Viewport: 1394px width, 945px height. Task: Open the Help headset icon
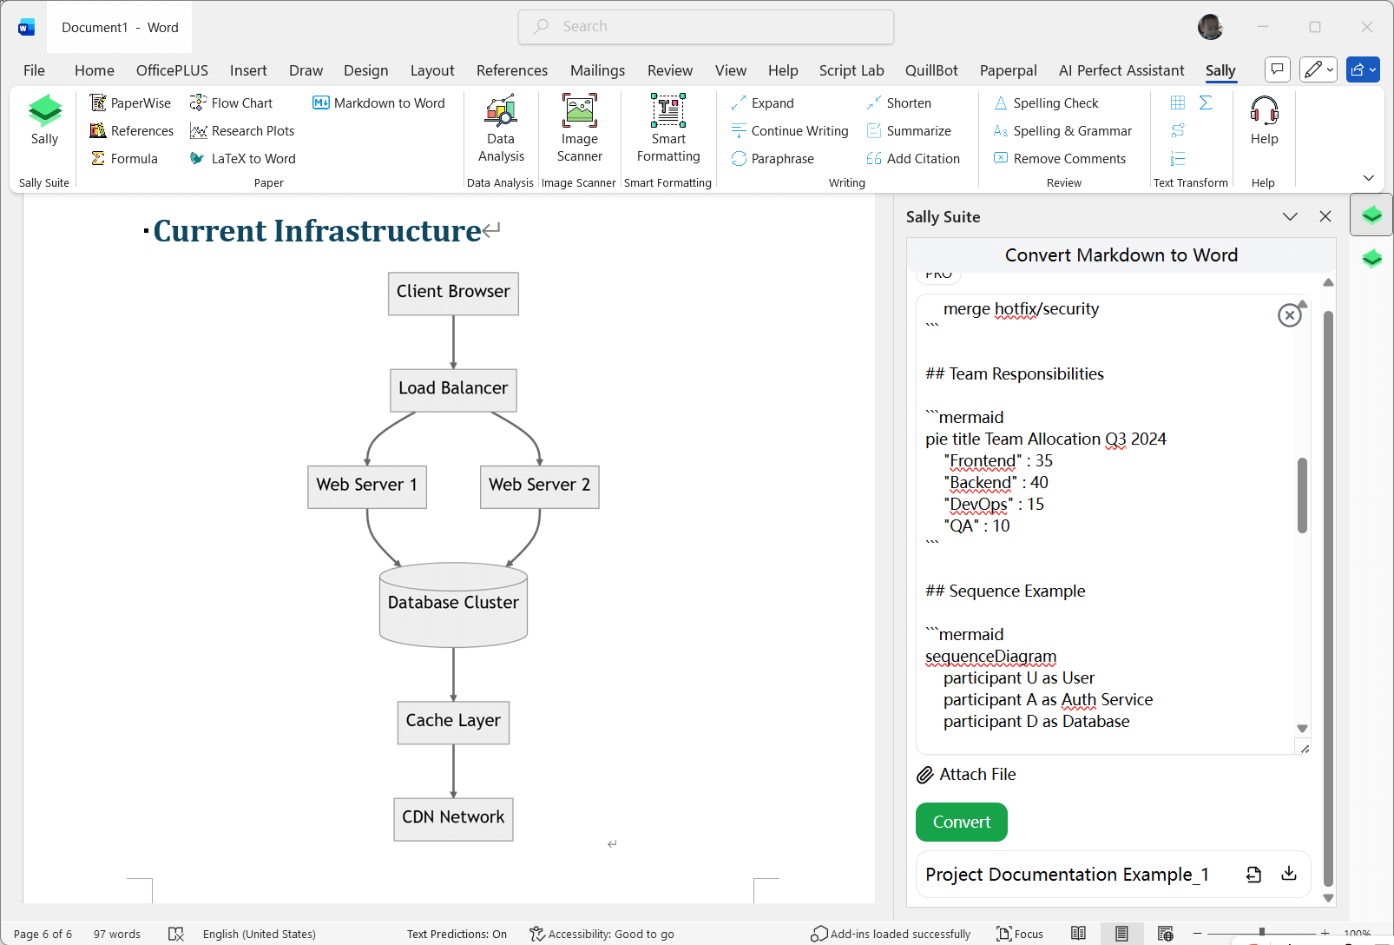[1264, 120]
